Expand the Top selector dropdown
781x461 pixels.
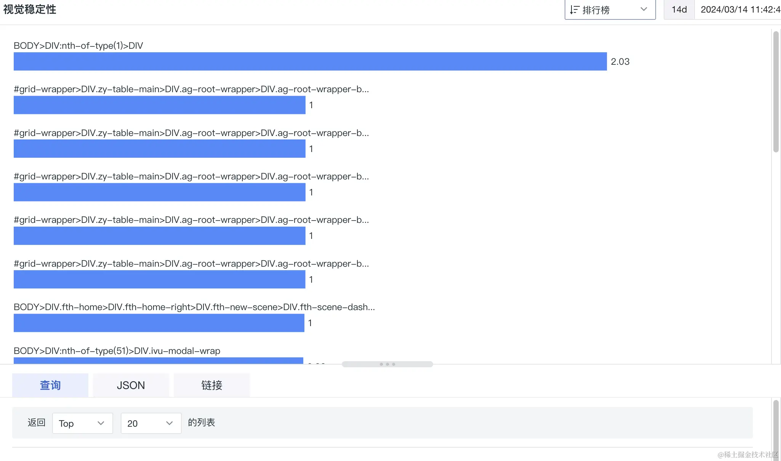tap(82, 423)
